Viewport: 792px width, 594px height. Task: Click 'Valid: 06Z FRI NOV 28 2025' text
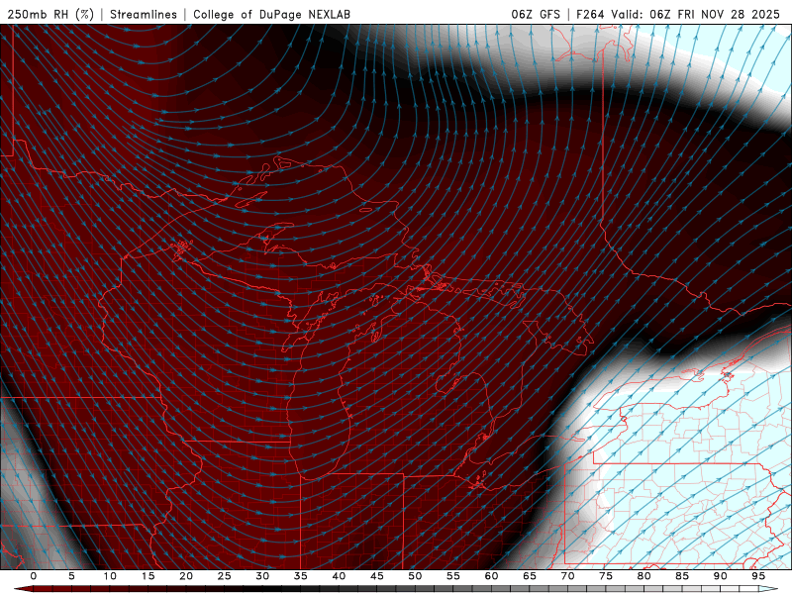696,15
